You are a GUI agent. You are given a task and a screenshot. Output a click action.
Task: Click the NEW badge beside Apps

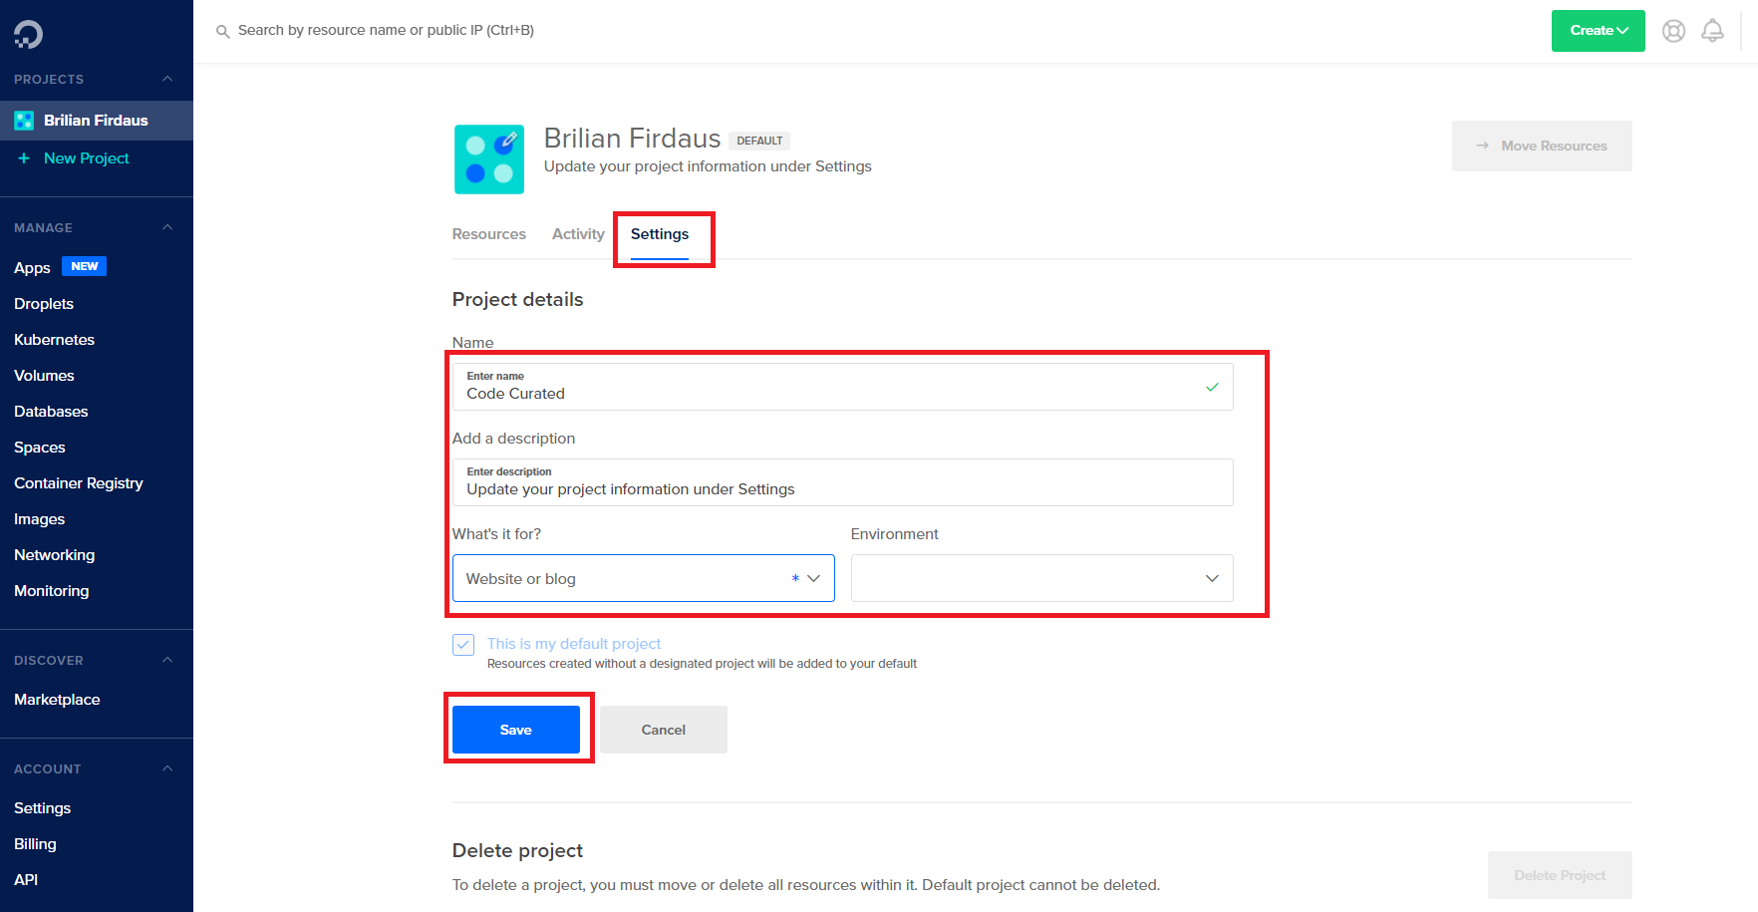[x=85, y=266]
